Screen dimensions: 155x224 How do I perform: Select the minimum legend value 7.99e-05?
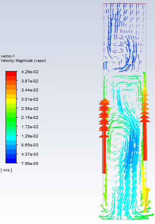click(30, 164)
